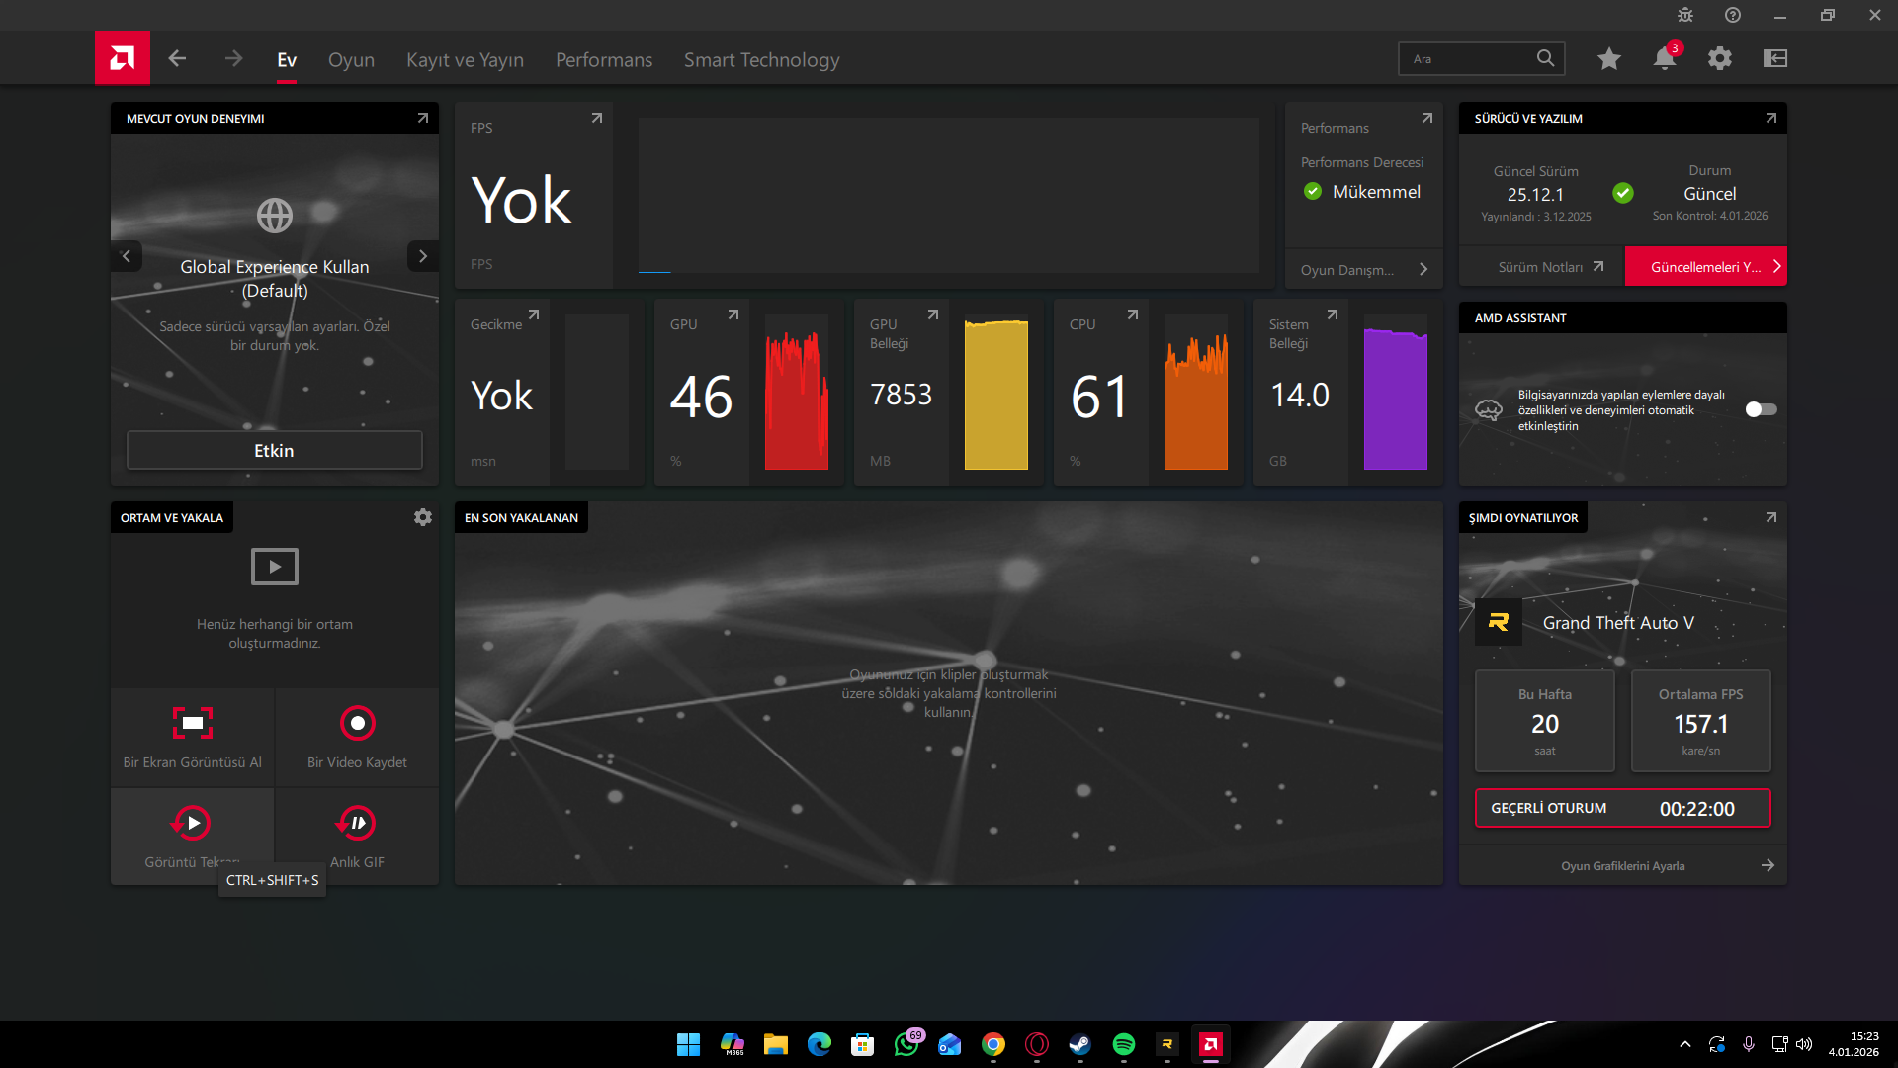
Task: Go back with the left arrow
Action: pyautogui.click(x=177, y=59)
